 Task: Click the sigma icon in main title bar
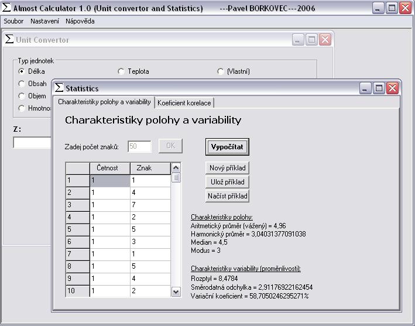pos(6,8)
